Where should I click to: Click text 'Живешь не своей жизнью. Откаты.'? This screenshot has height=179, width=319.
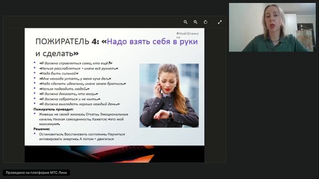69,114
